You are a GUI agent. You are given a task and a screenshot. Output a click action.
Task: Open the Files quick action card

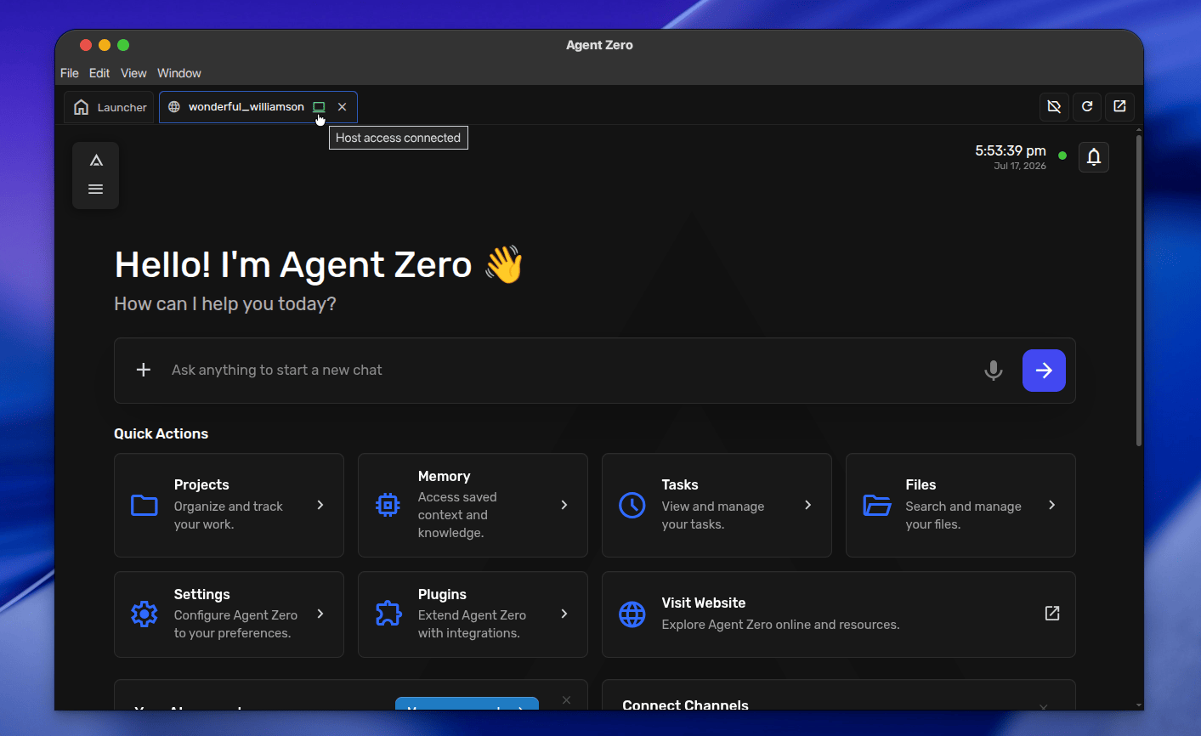[960, 505]
